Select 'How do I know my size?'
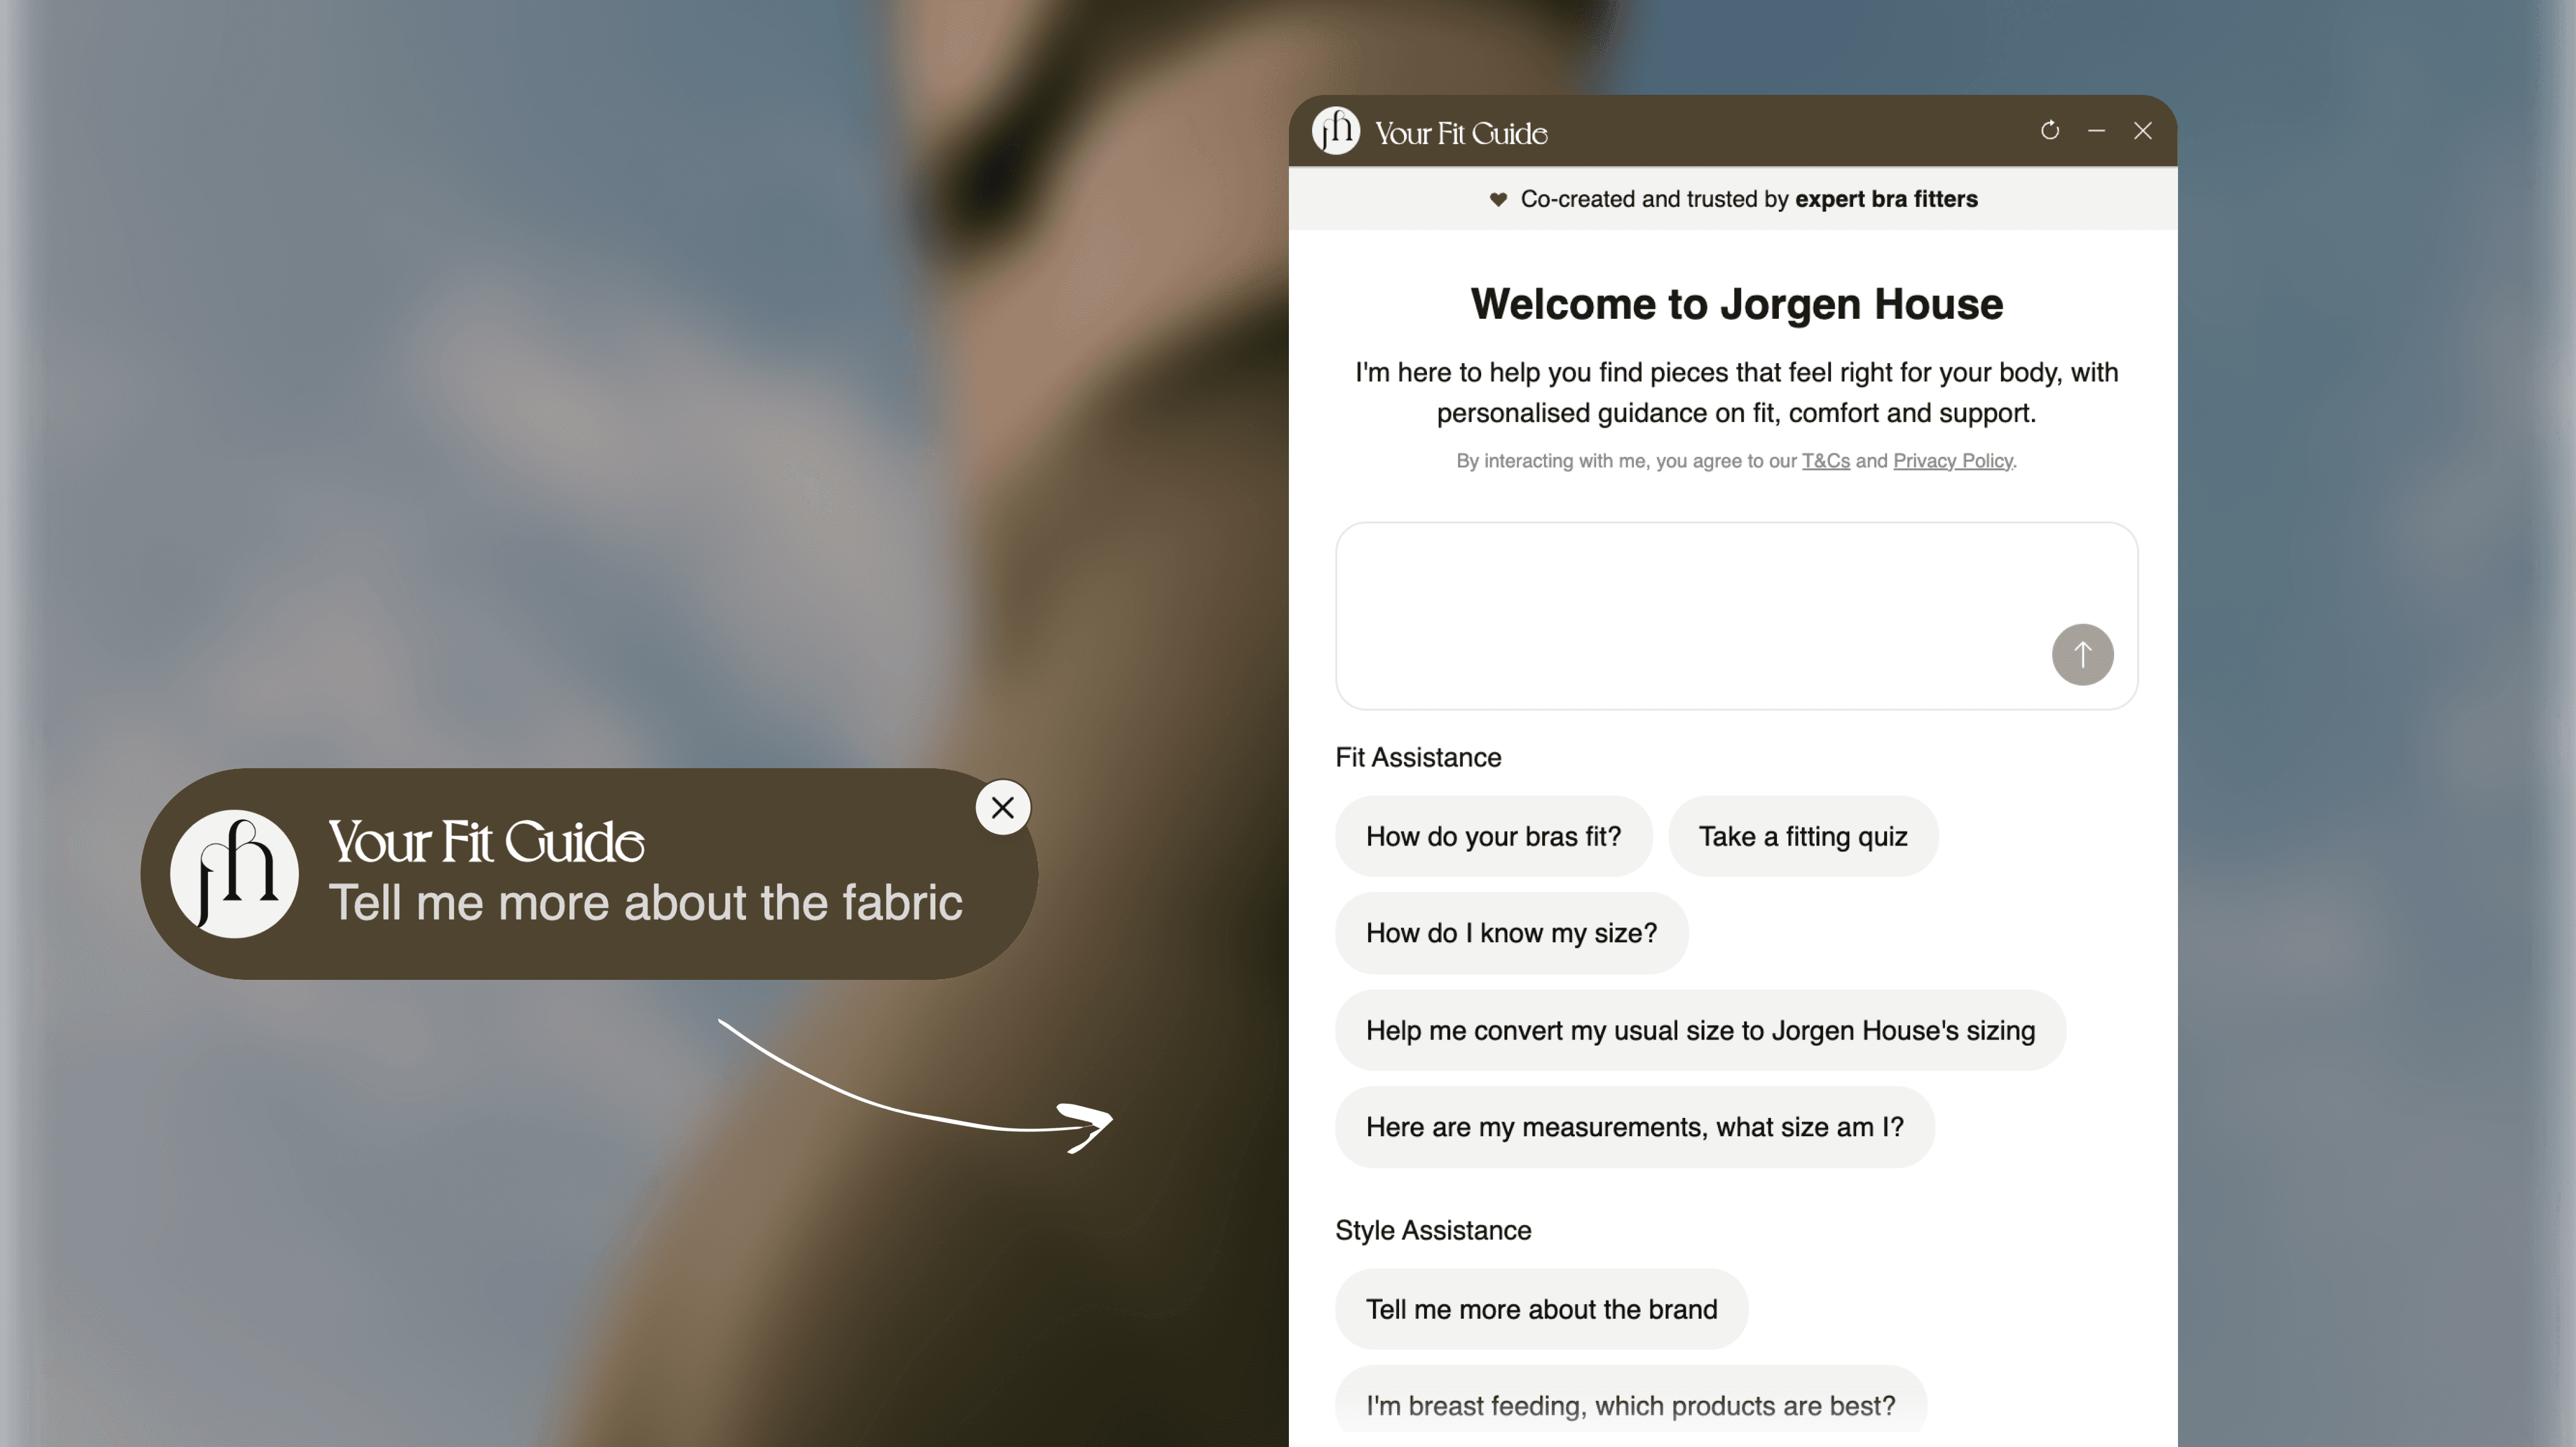This screenshot has height=1447, width=2576. (1511, 934)
